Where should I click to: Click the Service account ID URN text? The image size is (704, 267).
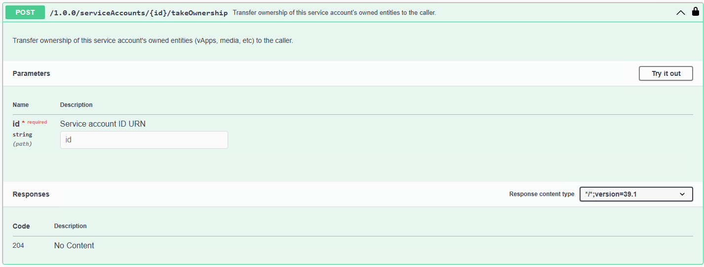[103, 124]
